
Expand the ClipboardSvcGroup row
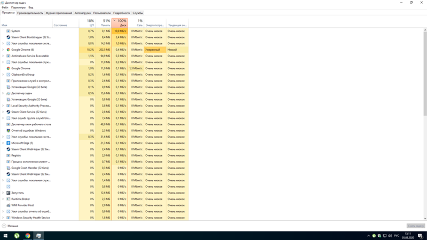pos(3,75)
